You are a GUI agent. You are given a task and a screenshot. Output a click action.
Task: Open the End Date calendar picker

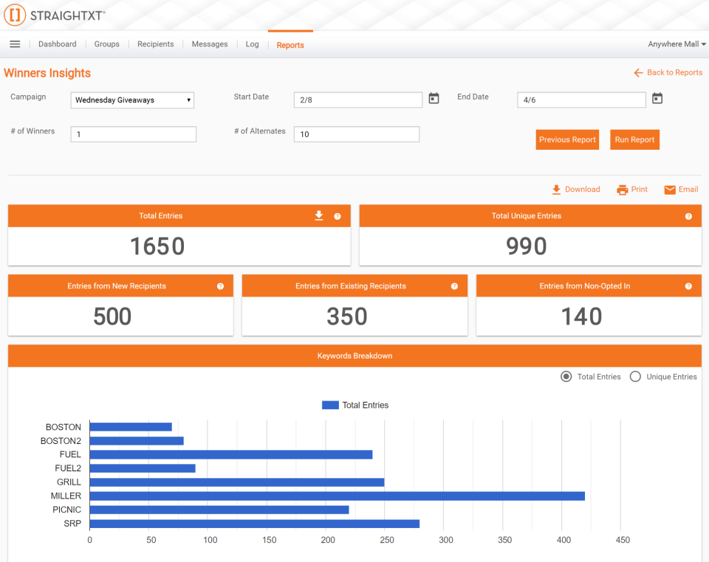pos(657,97)
